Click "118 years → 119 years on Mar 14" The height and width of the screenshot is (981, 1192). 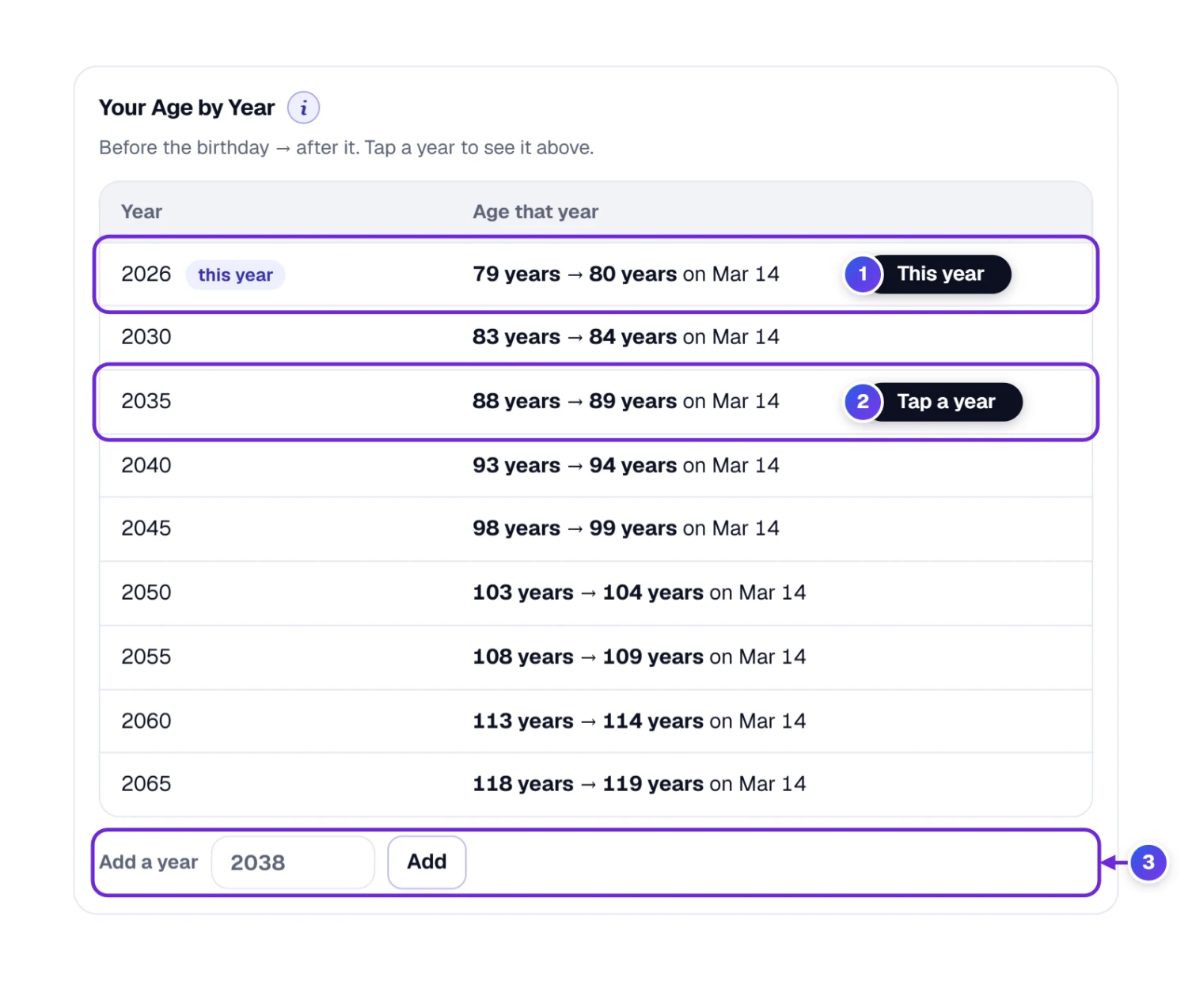click(x=640, y=784)
